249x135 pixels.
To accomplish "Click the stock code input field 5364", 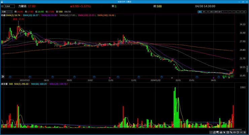I will tap(9, 6).
